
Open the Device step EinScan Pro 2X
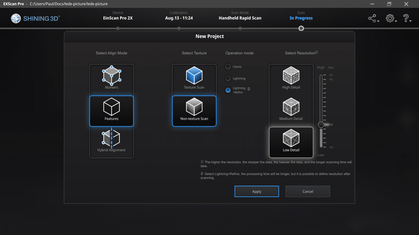point(118,18)
